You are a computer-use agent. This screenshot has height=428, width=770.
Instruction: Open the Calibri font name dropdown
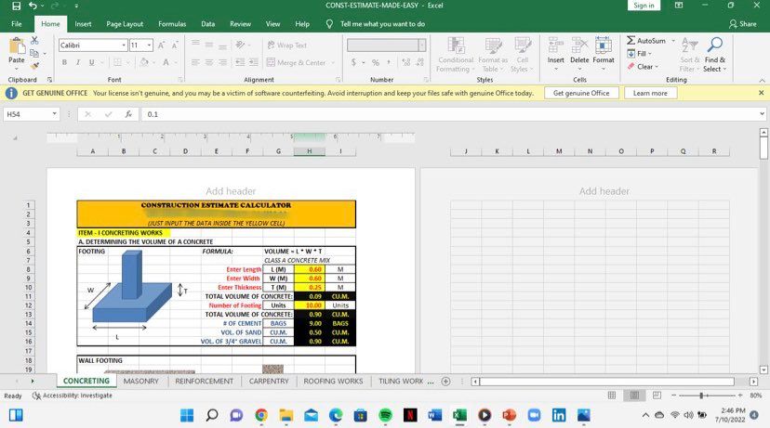click(124, 45)
